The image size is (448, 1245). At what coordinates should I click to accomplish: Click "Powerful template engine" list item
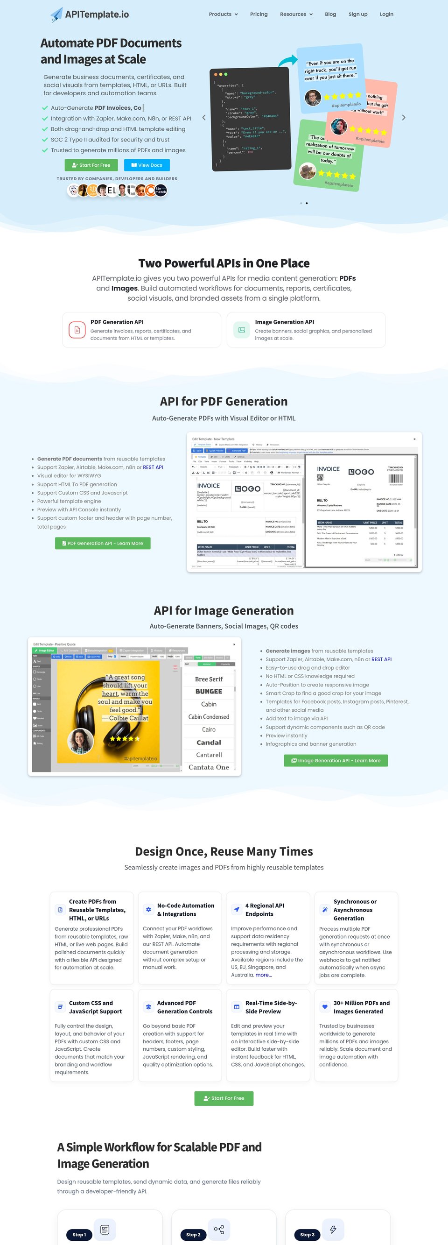tap(69, 501)
